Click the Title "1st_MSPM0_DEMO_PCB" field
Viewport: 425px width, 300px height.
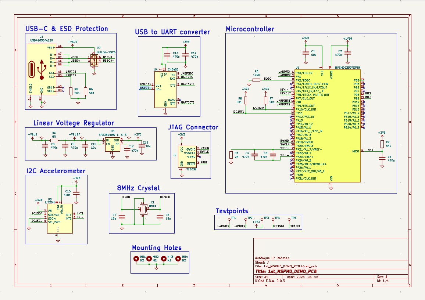coord(286,271)
